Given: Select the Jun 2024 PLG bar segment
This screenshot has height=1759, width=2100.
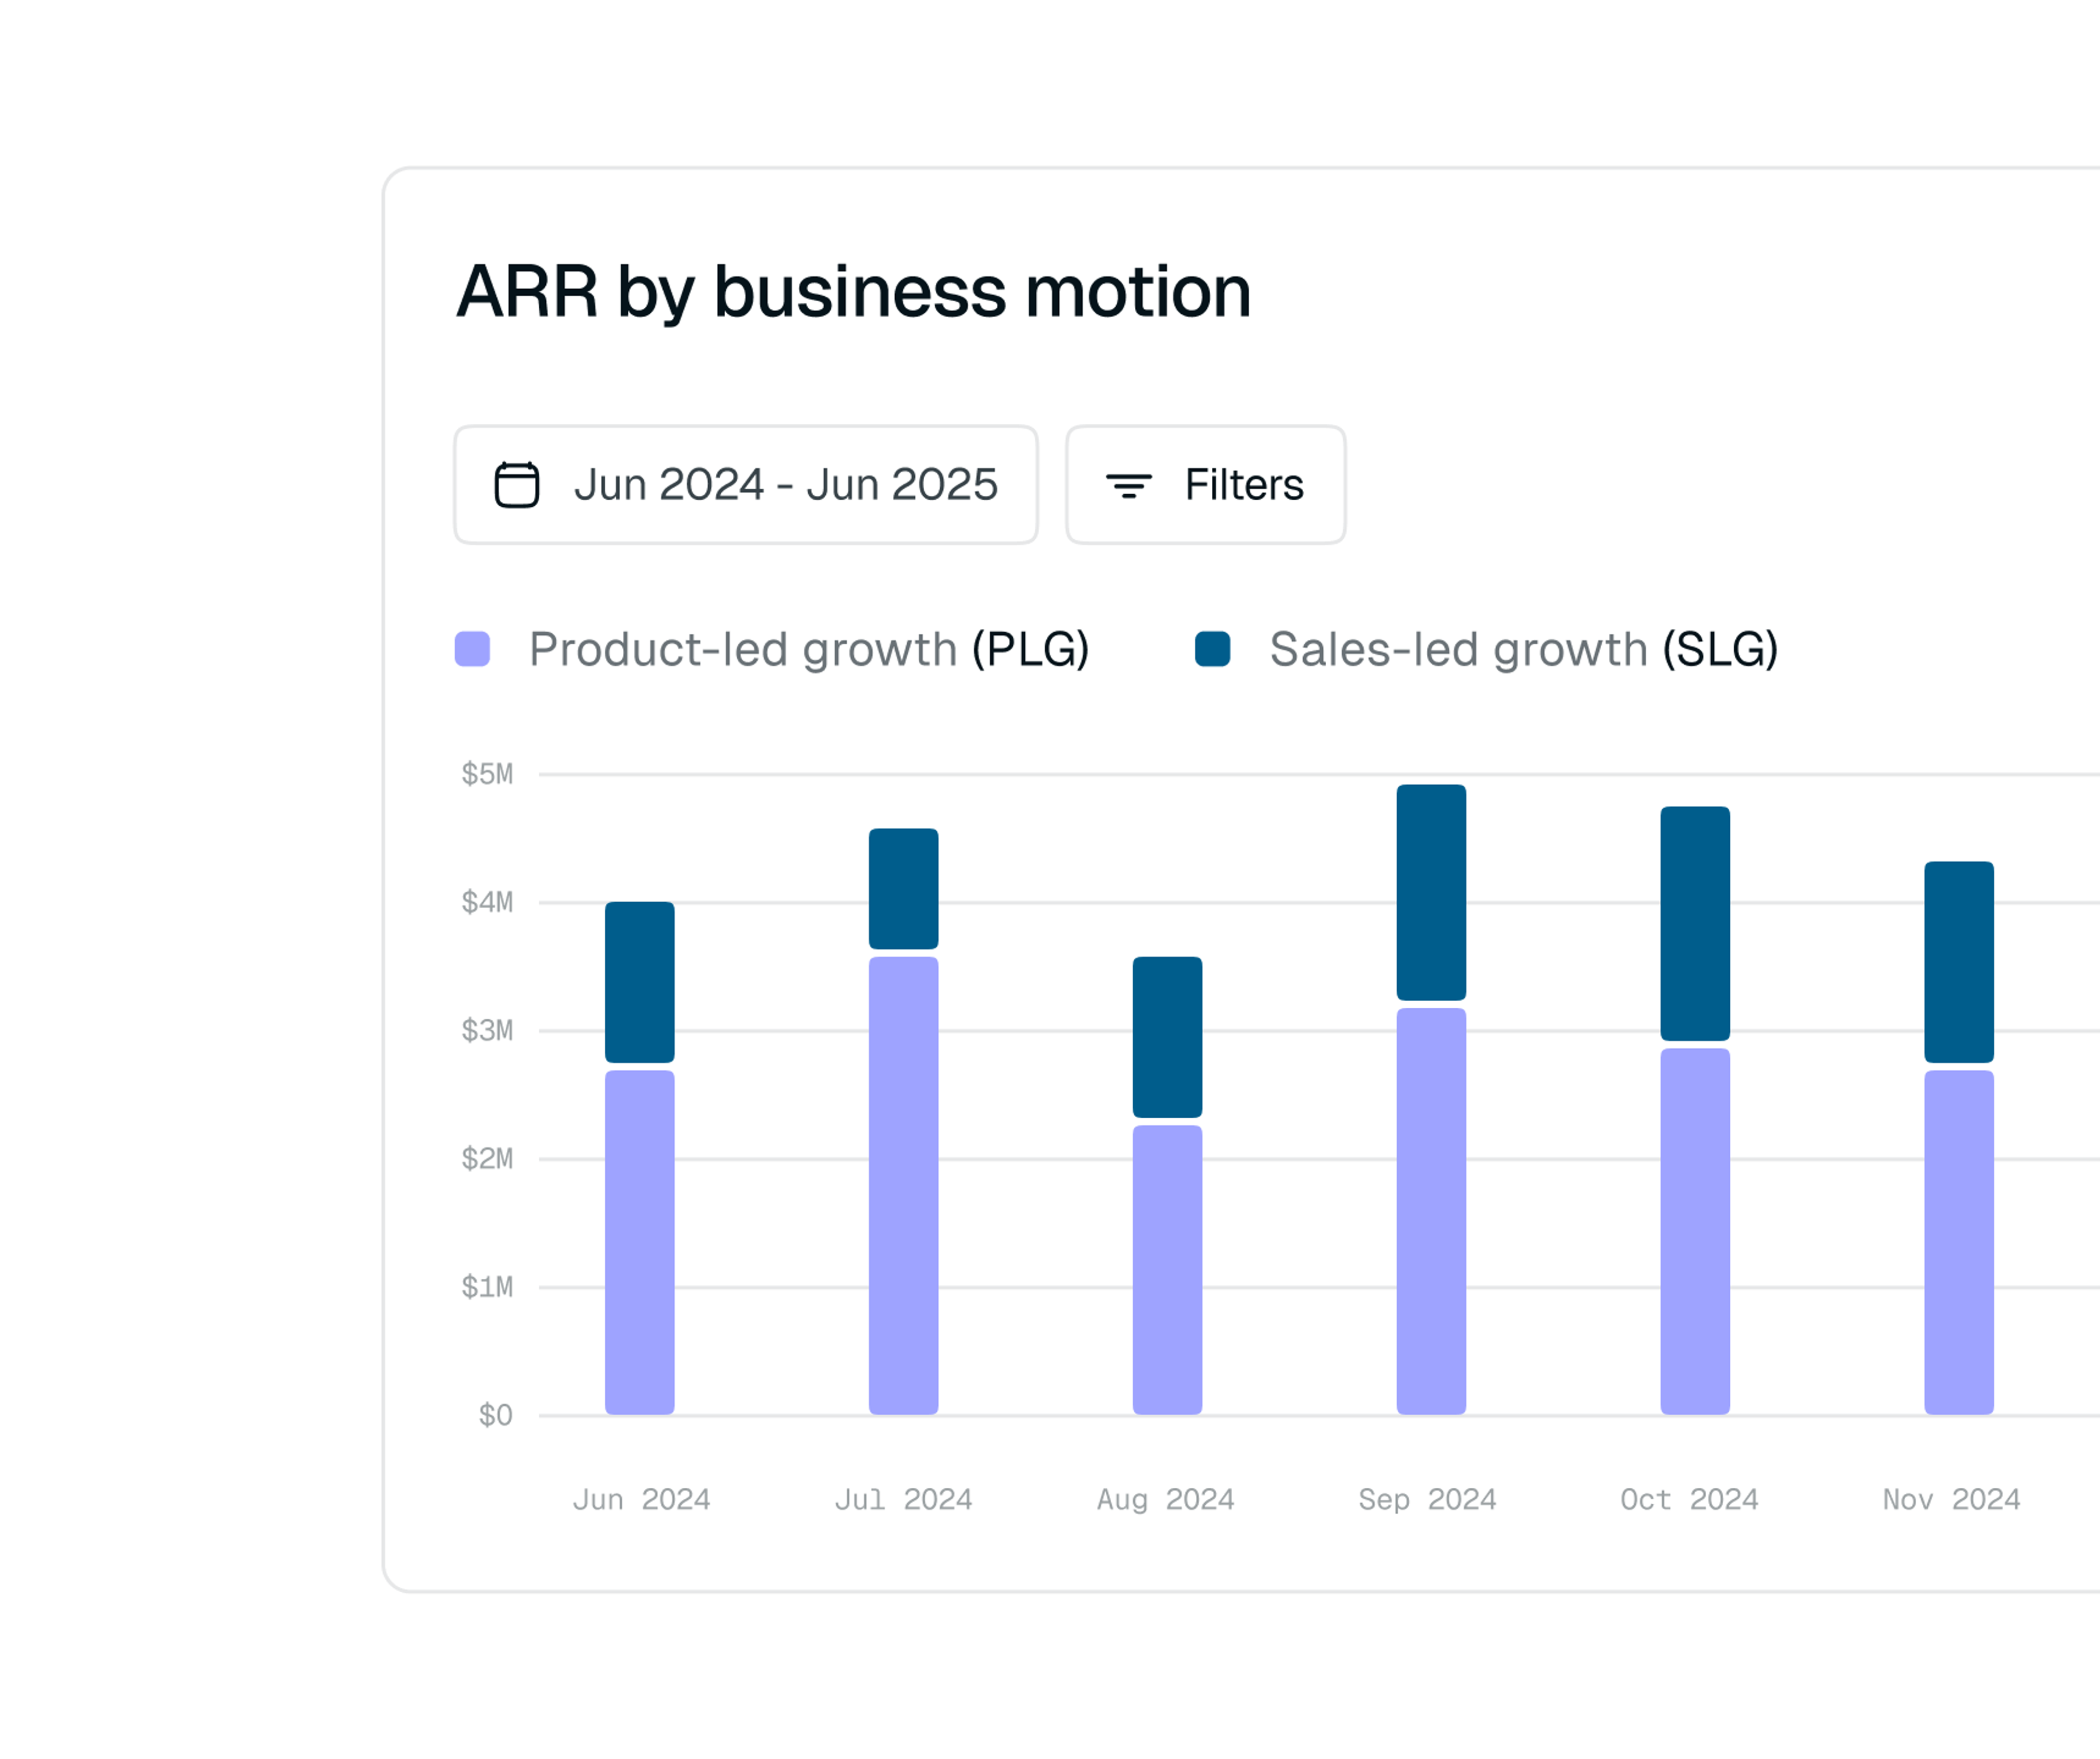Looking at the screenshot, I should click(640, 1242).
